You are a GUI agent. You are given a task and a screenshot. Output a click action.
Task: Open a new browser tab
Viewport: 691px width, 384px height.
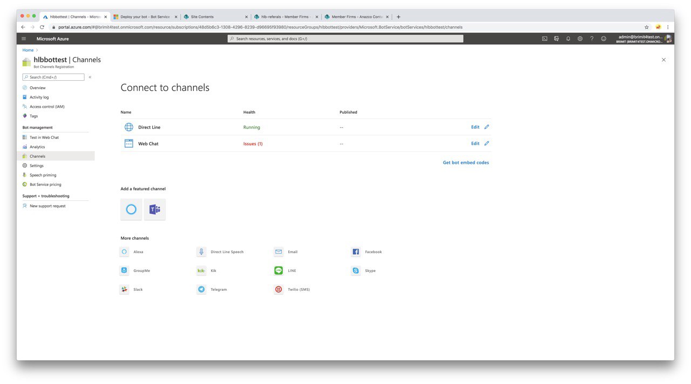[398, 17]
